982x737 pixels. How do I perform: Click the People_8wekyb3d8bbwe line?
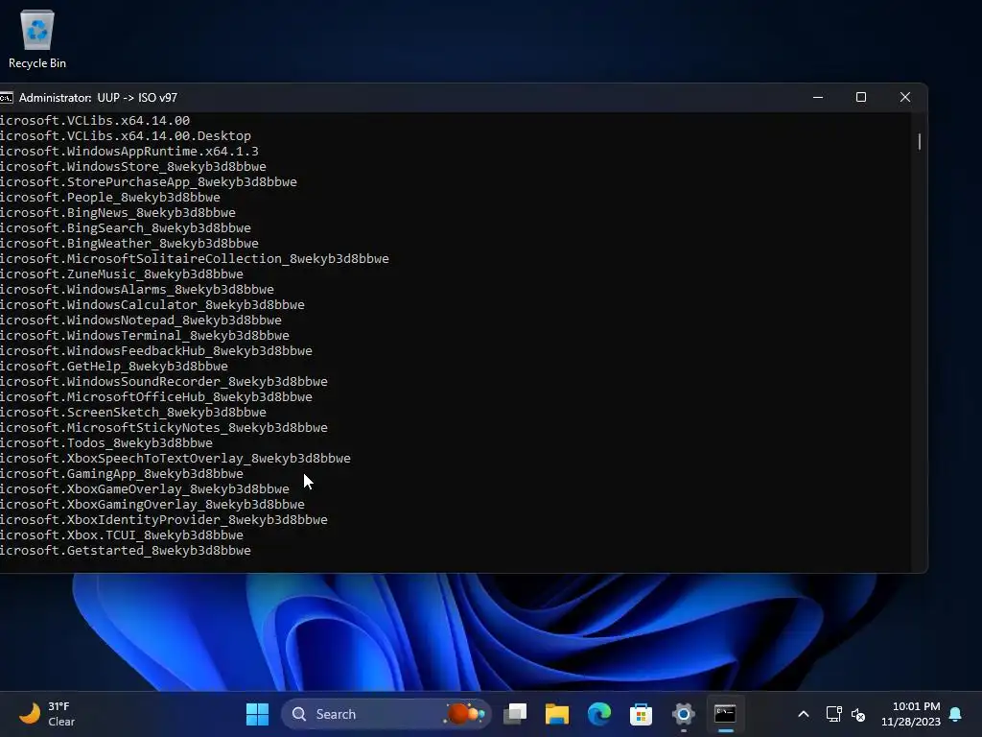pos(110,198)
